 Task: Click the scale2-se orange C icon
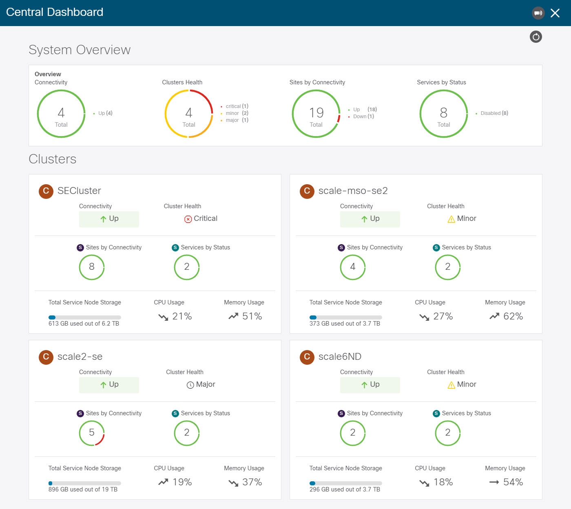coord(46,357)
